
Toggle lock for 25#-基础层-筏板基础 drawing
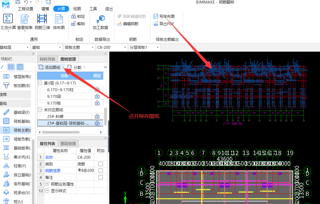(97, 123)
